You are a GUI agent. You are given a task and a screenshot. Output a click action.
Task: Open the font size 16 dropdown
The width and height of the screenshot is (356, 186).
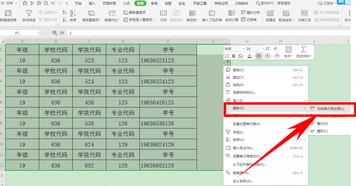pos(263,49)
